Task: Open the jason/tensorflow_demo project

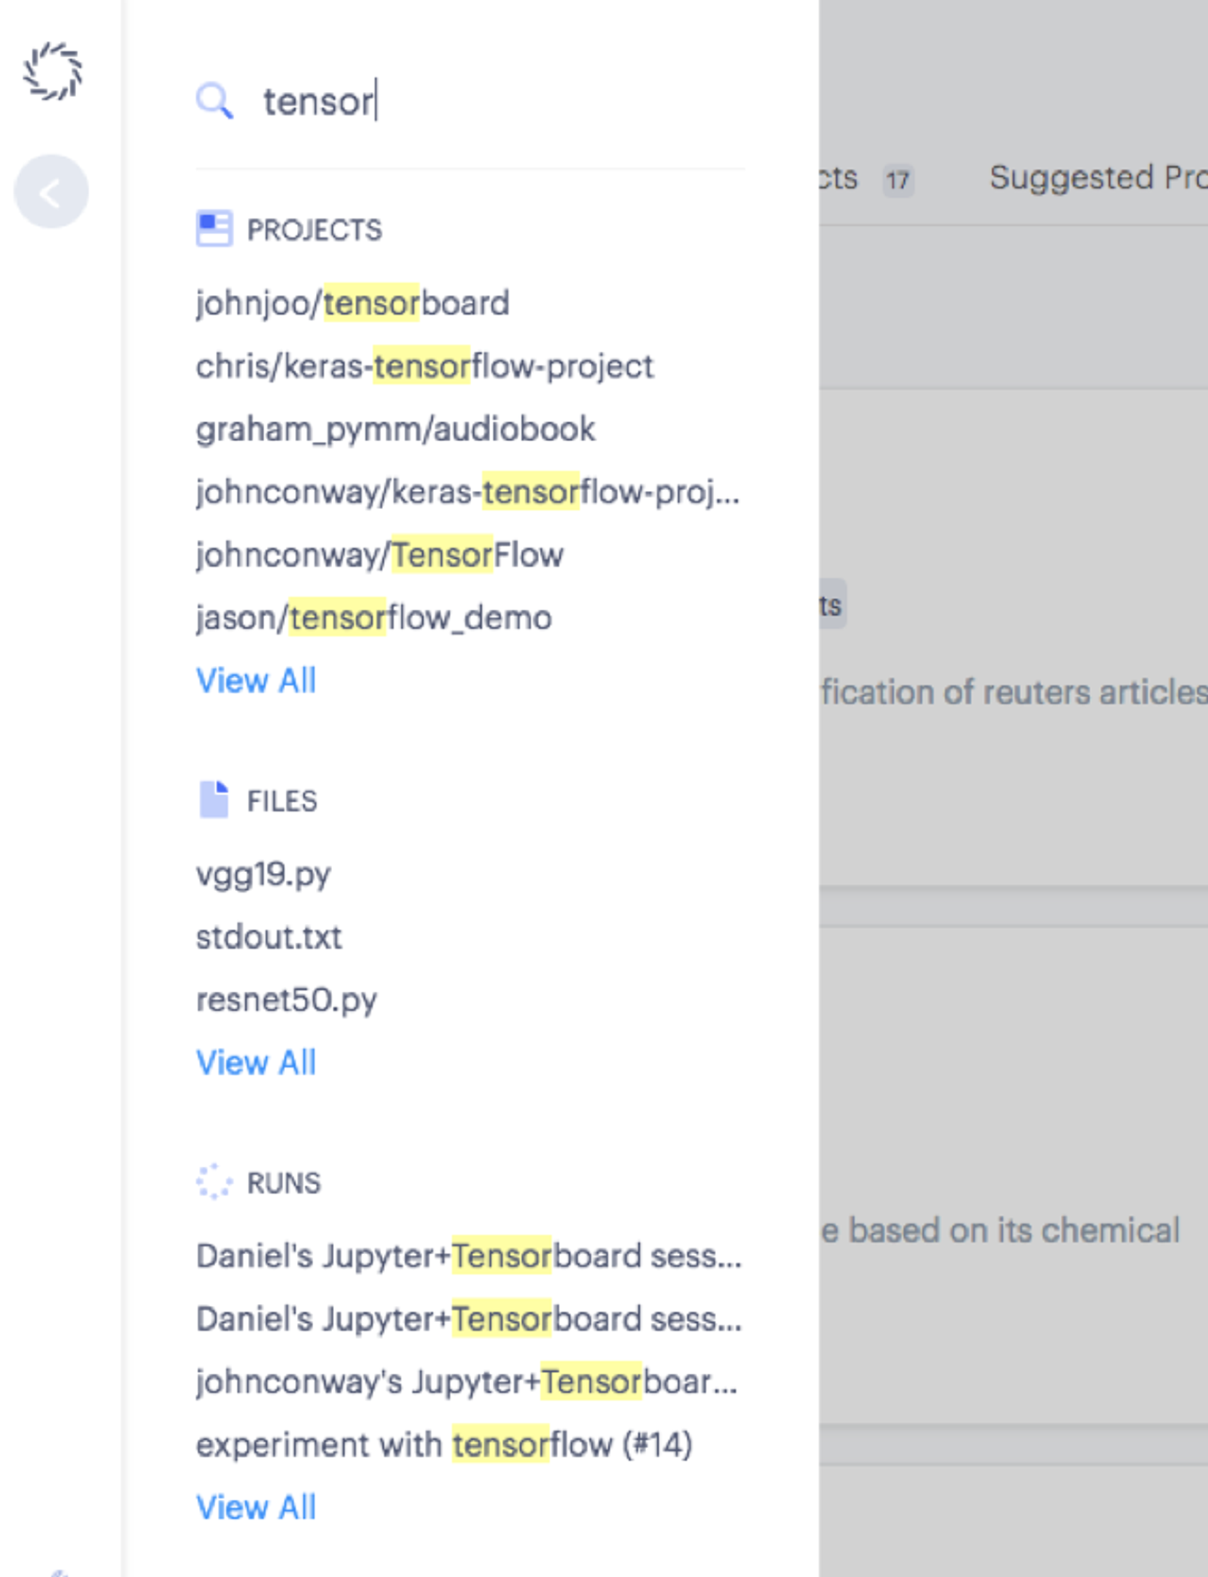Action: [374, 616]
